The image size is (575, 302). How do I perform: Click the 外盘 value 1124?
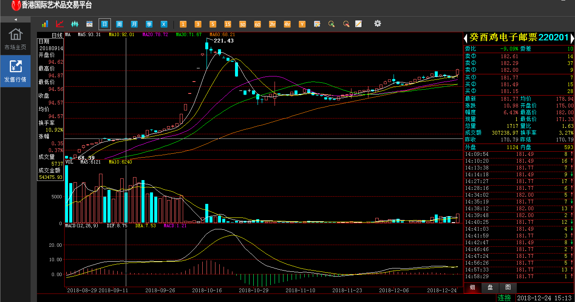tap(512, 147)
